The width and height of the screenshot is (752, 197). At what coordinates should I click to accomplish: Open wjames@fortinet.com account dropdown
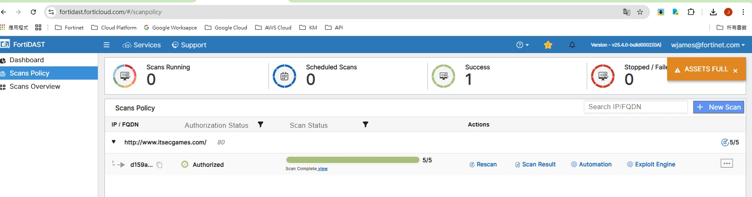(x=708, y=45)
